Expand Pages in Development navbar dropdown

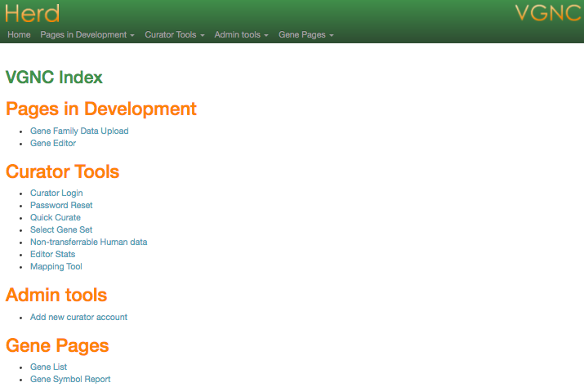[x=87, y=35]
